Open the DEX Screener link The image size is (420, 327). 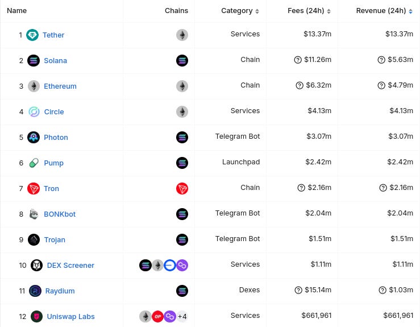(70, 265)
